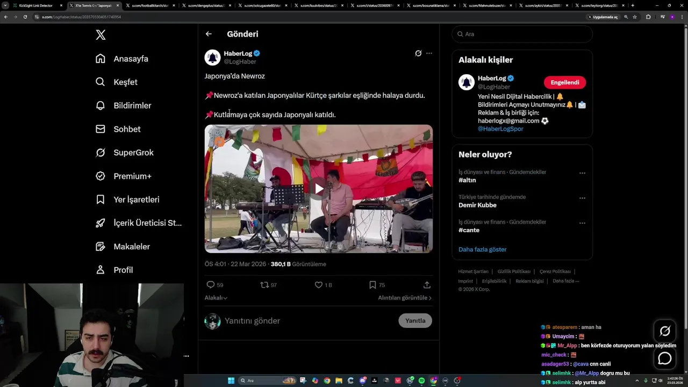Go back with the Gönderi arrow
Image resolution: width=688 pixels, height=387 pixels.
[x=209, y=34]
